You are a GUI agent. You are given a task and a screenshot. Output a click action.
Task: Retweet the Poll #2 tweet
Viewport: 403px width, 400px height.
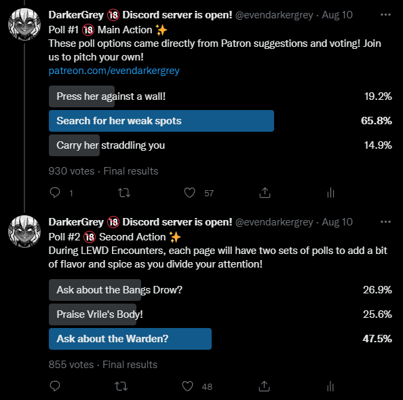click(x=121, y=386)
